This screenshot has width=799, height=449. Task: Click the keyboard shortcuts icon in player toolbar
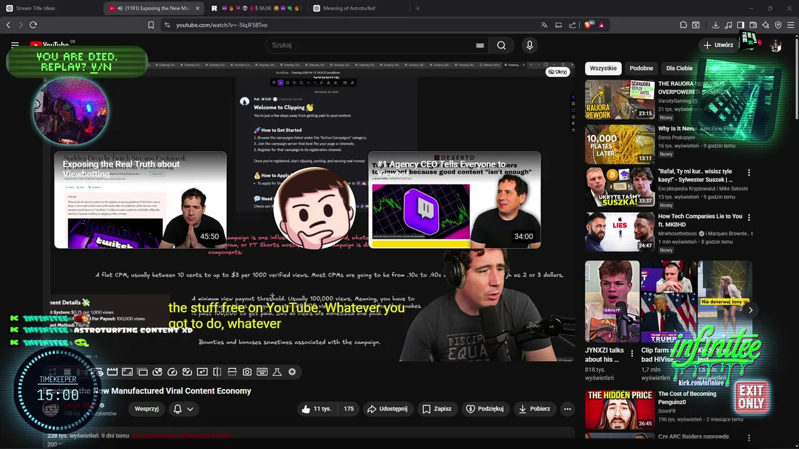(262, 372)
